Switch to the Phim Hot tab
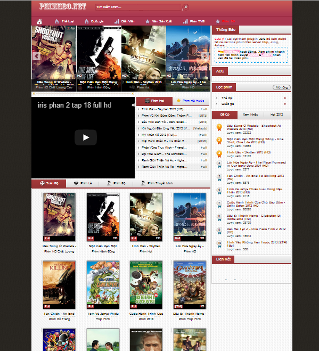Image resolution: width=319 pixels, height=351 pixels. coord(154,101)
